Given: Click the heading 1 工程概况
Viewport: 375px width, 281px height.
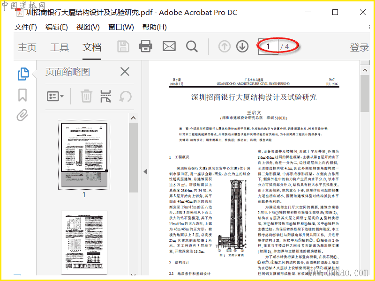Looking at the screenshot, I should (179, 157).
